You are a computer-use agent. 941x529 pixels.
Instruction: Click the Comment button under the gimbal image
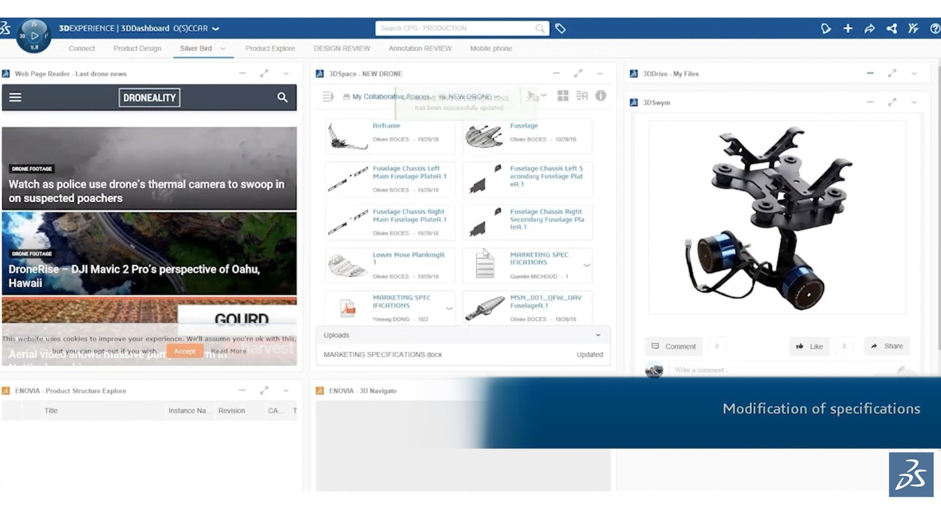[x=674, y=346]
